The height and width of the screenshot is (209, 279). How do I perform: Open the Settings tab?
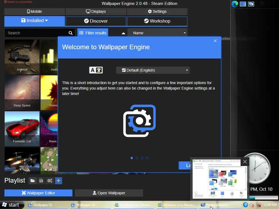coord(157,11)
